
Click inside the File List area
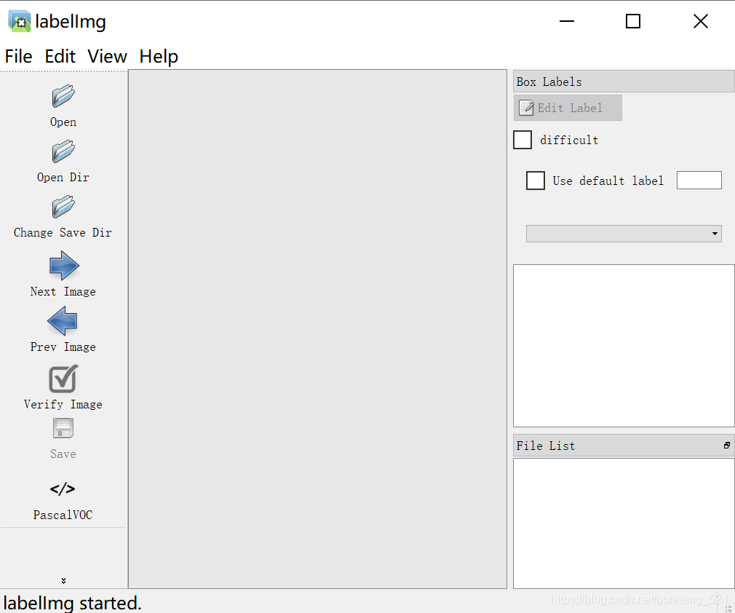pos(624,523)
